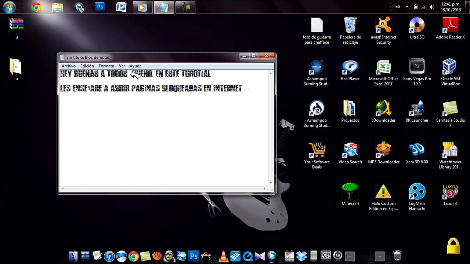Open the Ayuda menu
This screenshot has width=470, height=264.
(x=135, y=66)
